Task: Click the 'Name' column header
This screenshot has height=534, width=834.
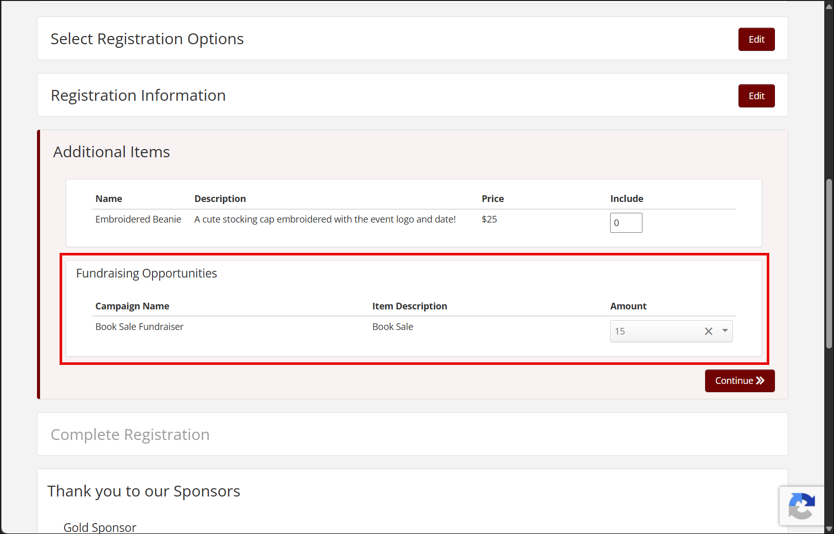Action: coord(108,199)
